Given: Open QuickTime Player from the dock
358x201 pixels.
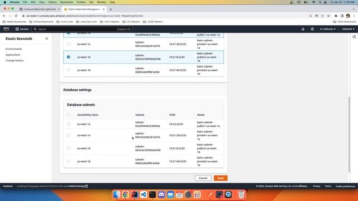Looking at the screenshot, I should pyautogui.click(x=228, y=194).
